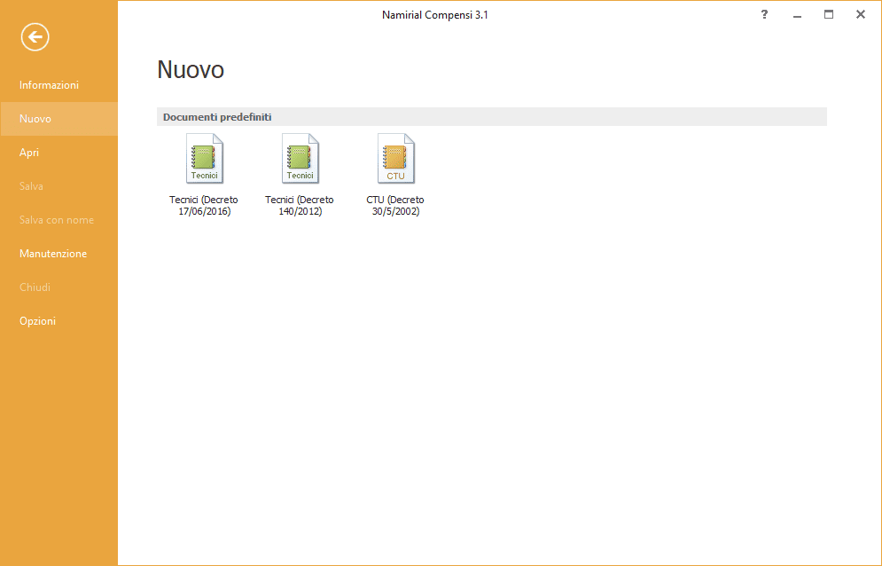
Task: Switch to the Apri section
Action: tap(29, 152)
